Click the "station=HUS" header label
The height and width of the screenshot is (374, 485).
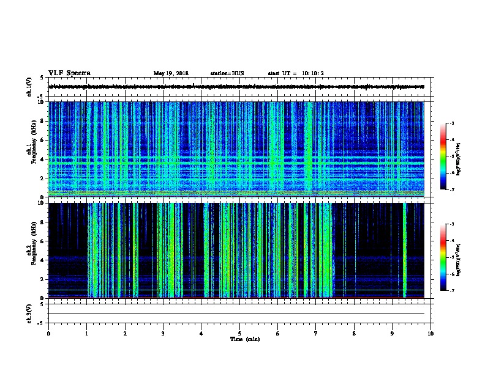point(227,73)
